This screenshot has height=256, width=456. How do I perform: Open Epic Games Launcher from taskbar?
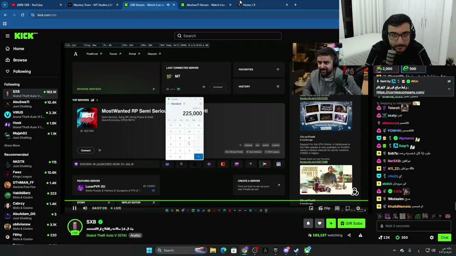276,250
